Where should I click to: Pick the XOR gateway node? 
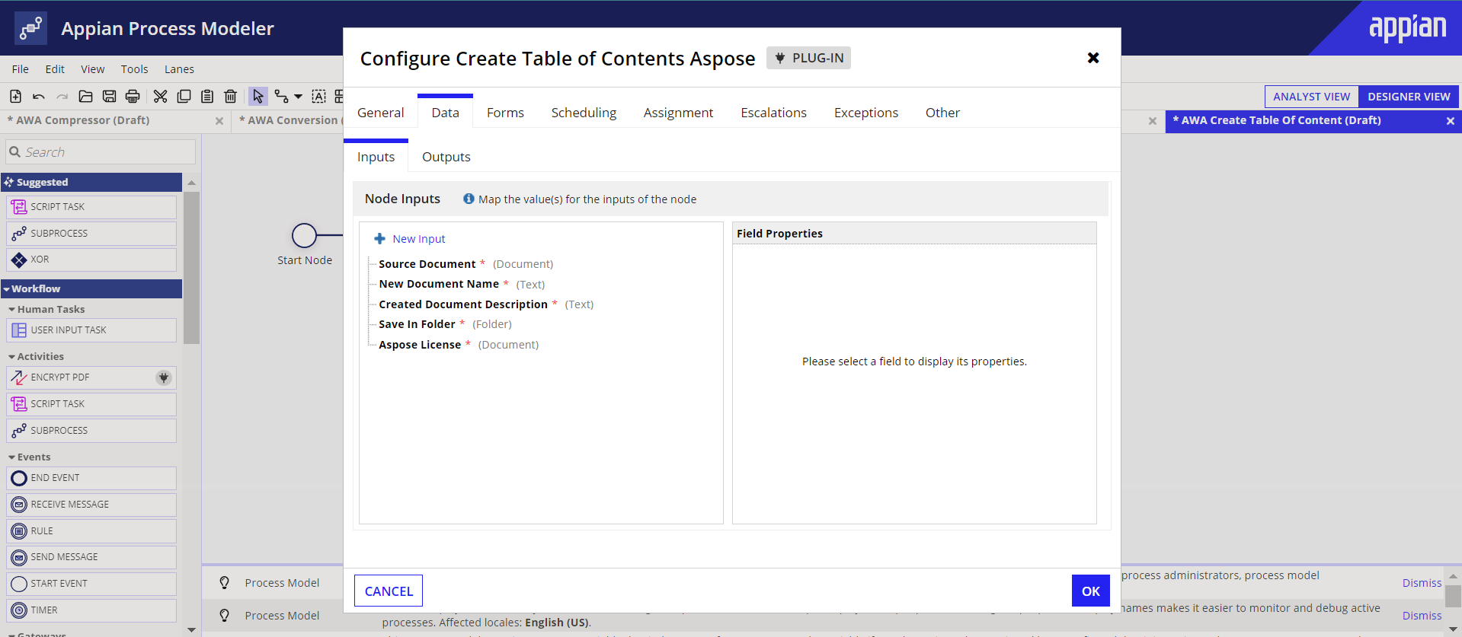pos(91,260)
